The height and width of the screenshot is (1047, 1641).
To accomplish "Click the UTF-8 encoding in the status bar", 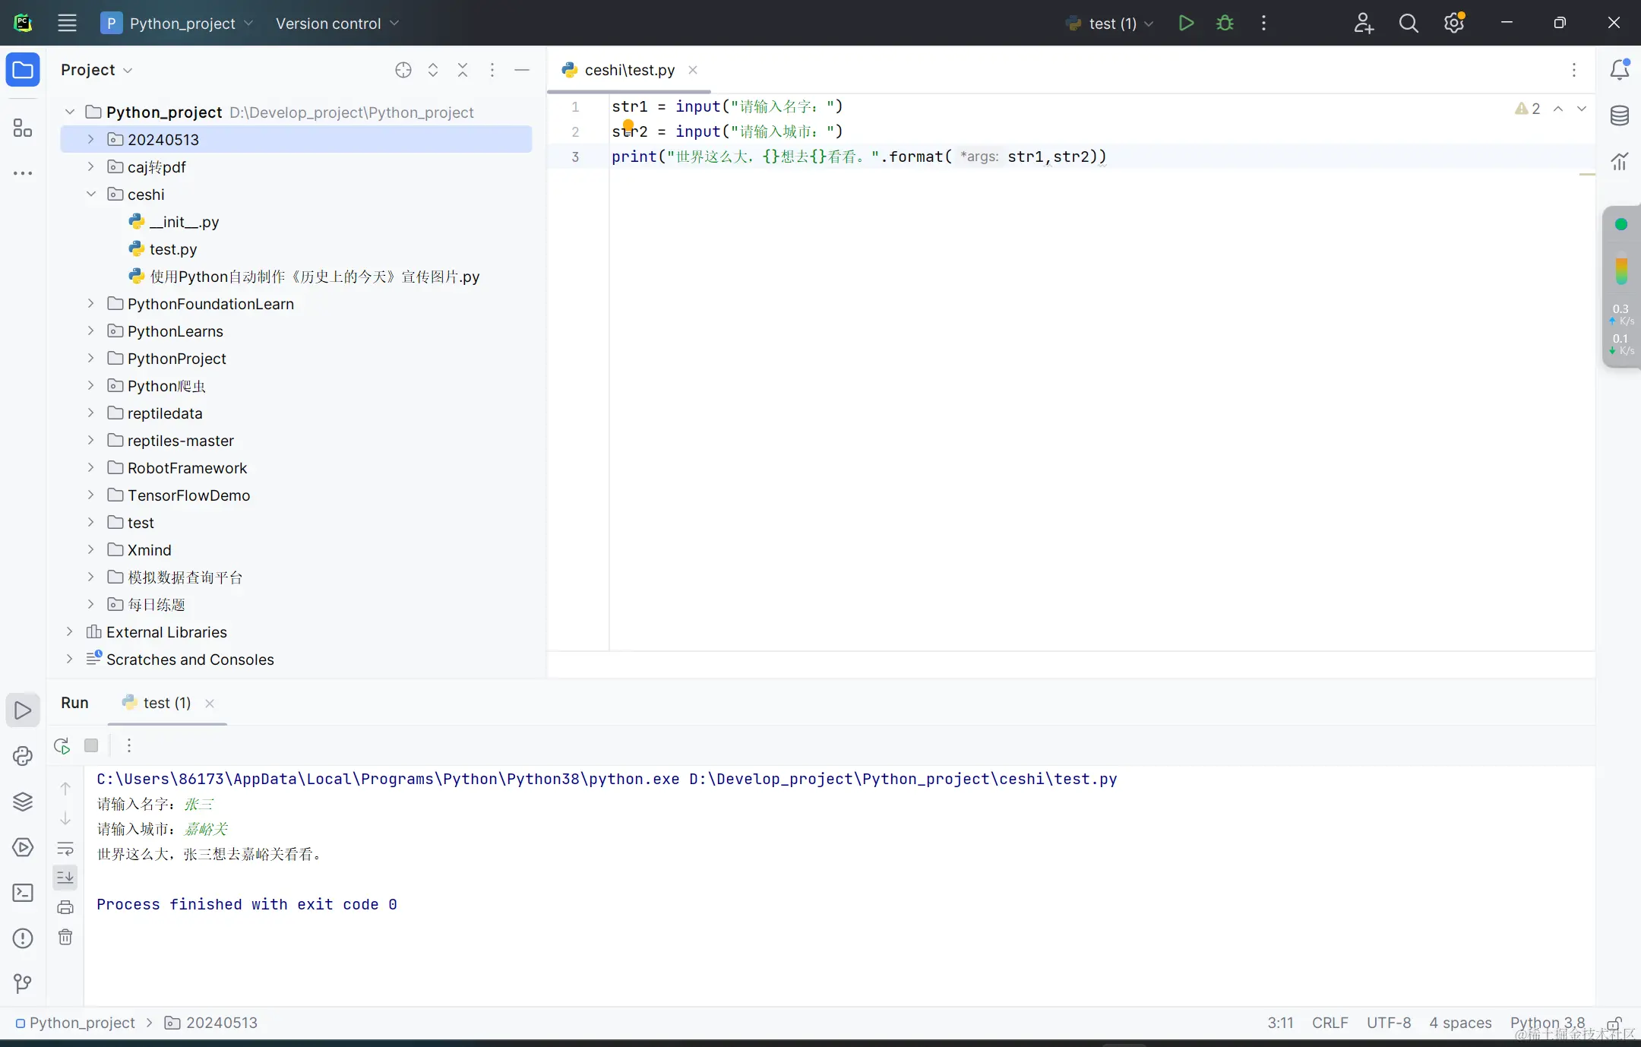I will (x=1388, y=1023).
